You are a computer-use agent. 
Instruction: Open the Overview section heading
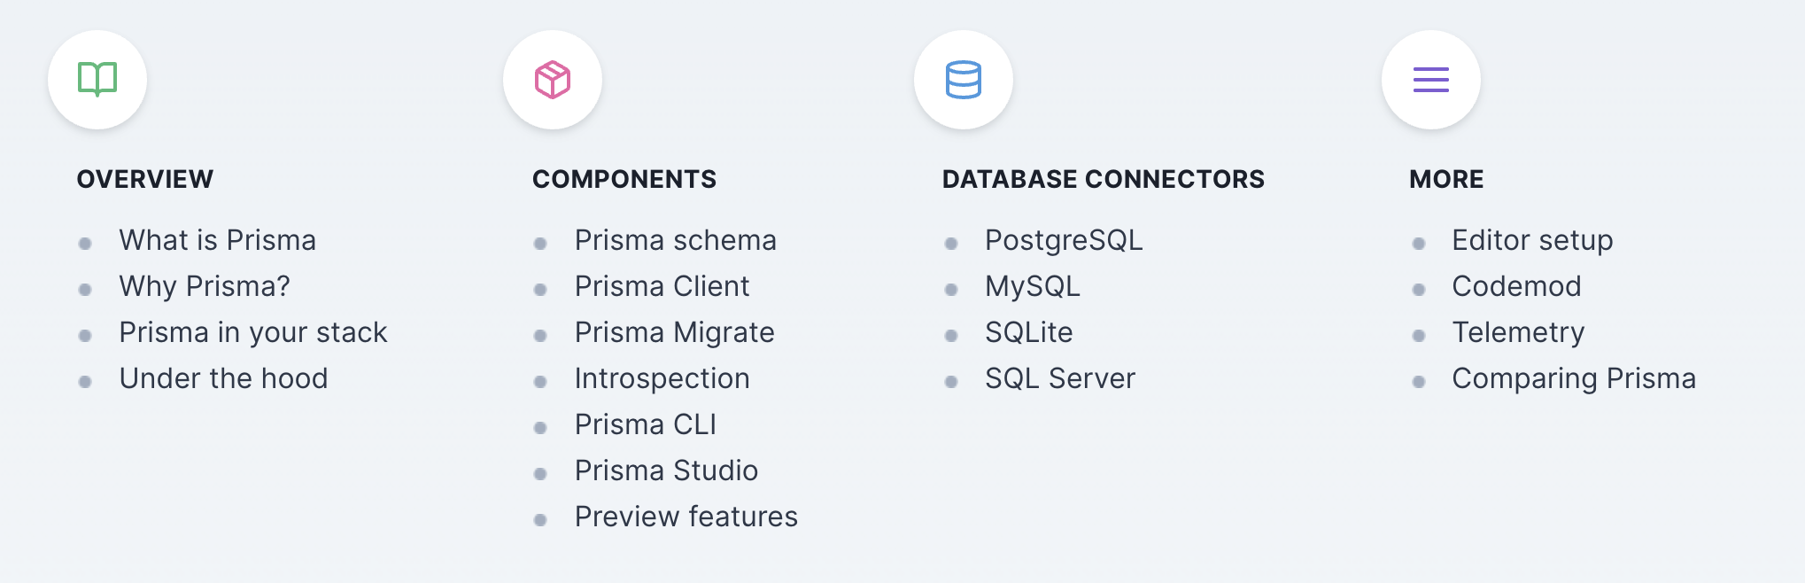tap(145, 179)
